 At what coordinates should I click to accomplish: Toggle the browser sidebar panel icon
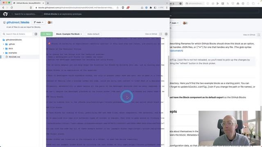155,8
